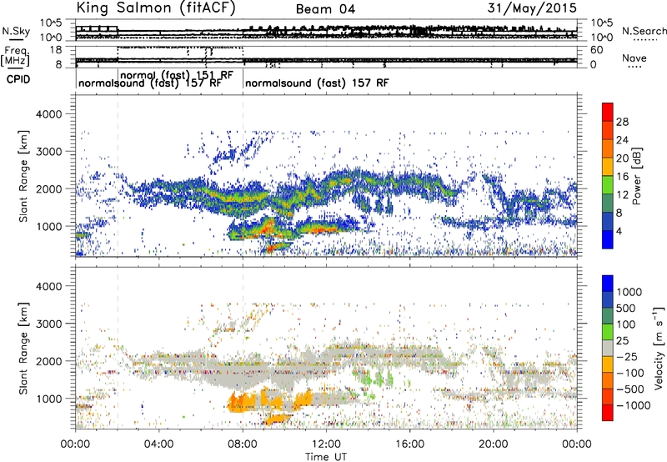Select the Beam 04 heading
Screen dimensions: 667x462
click(x=325, y=9)
